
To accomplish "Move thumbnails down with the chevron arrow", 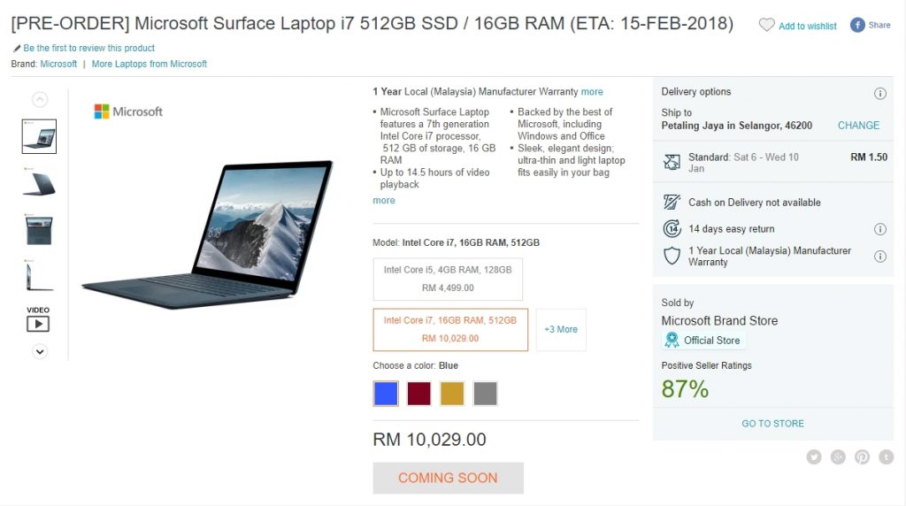I will [40, 352].
